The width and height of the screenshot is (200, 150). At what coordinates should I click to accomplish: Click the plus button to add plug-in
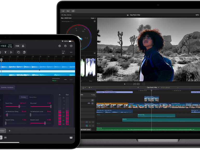coord(10,131)
